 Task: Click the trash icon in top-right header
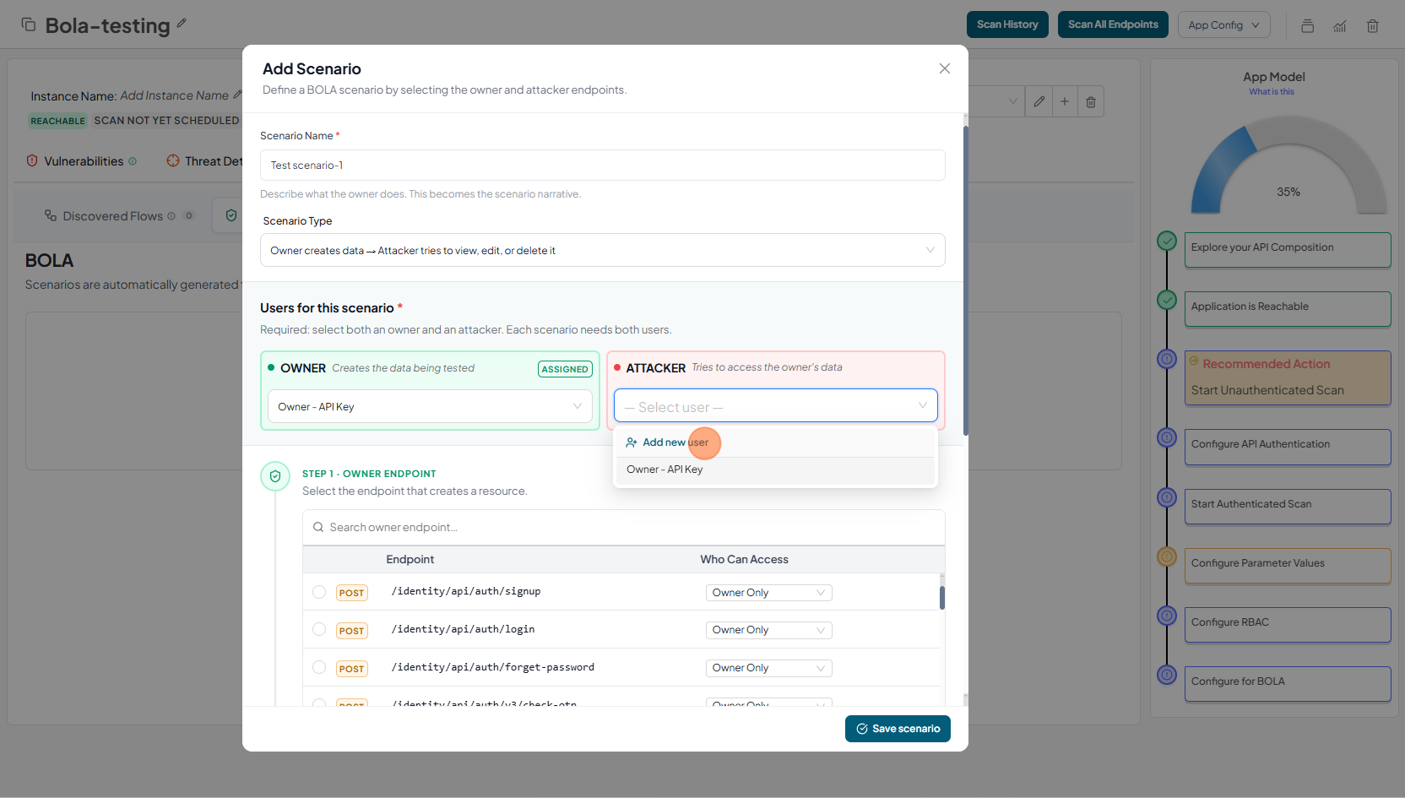click(1373, 25)
